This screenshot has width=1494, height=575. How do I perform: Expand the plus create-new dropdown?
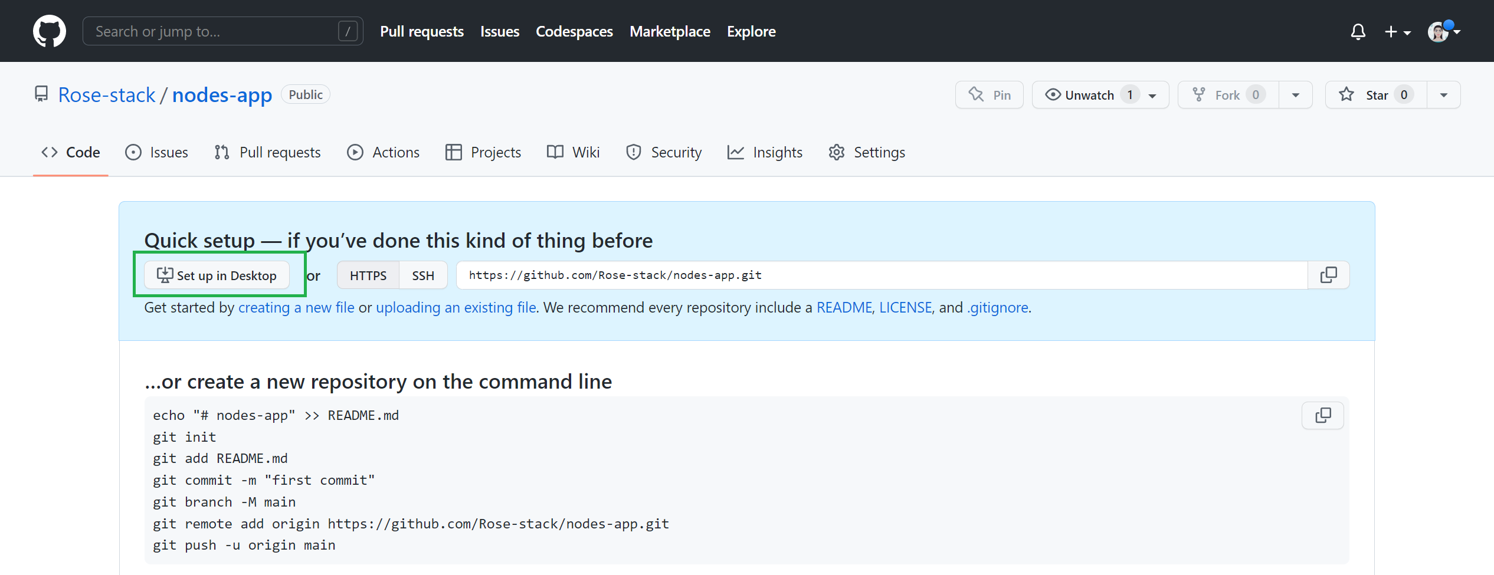(x=1397, y=31)
